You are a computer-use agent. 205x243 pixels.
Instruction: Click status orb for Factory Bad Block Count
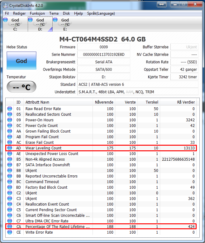(10, 187)
